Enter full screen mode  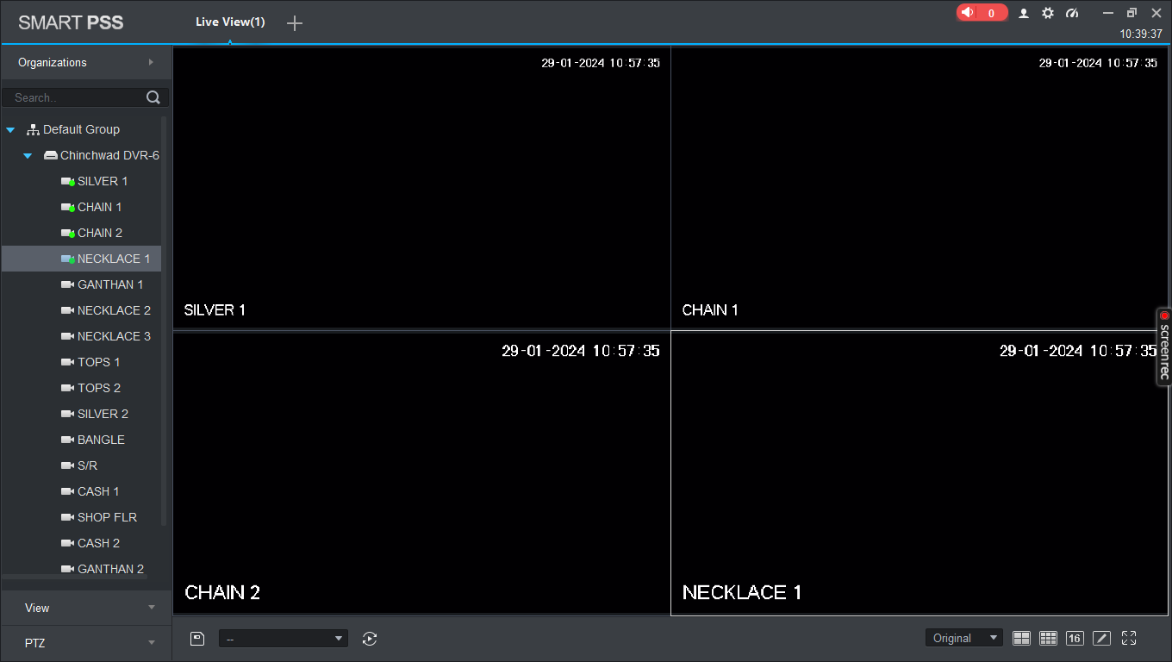(1129, 638)
